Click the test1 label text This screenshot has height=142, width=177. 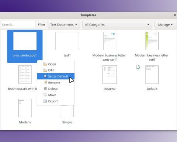(x=67, y=55)
